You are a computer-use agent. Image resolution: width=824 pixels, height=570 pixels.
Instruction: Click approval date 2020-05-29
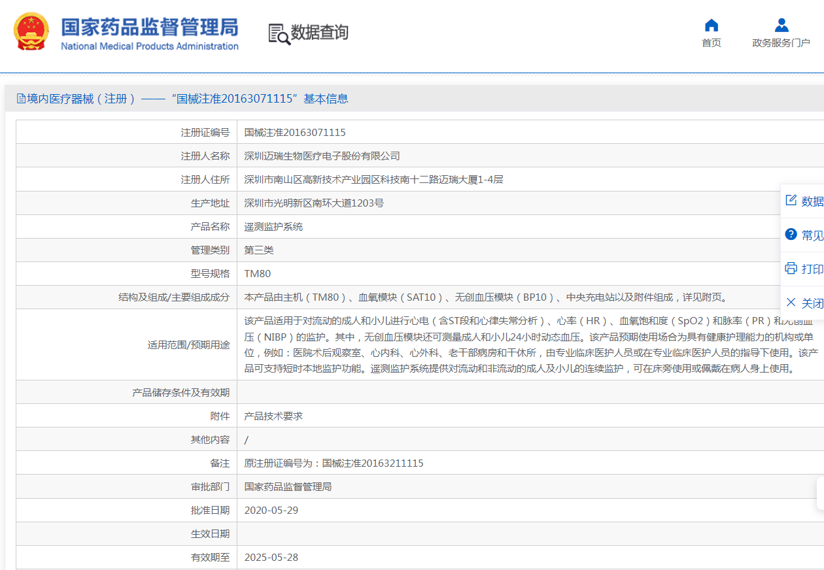pyautogui.click(x=271, y=510)
